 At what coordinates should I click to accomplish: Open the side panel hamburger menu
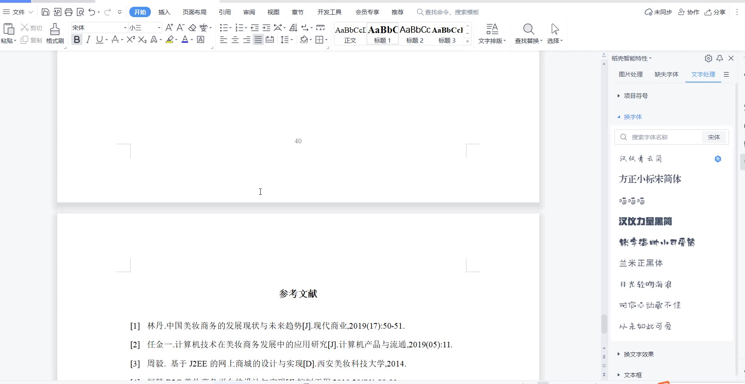(726, 74)
